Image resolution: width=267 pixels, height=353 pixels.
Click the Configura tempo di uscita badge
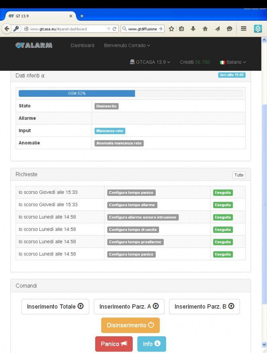[133, 230]
